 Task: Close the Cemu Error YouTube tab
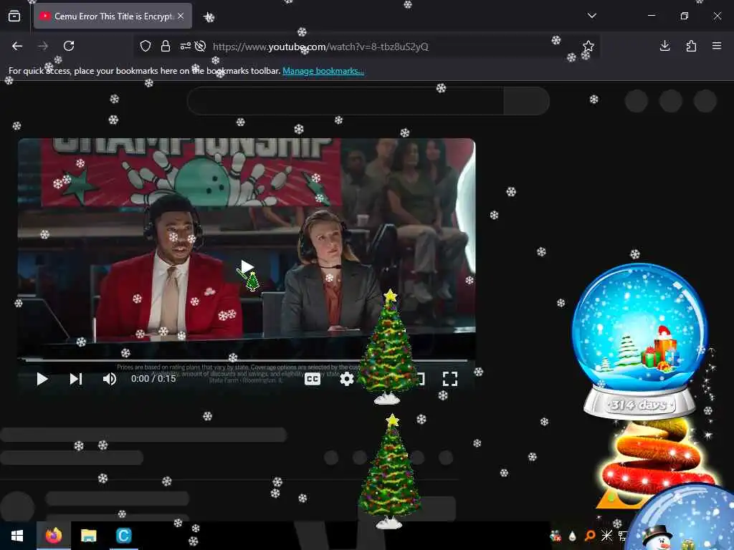[x=181, y=16]
